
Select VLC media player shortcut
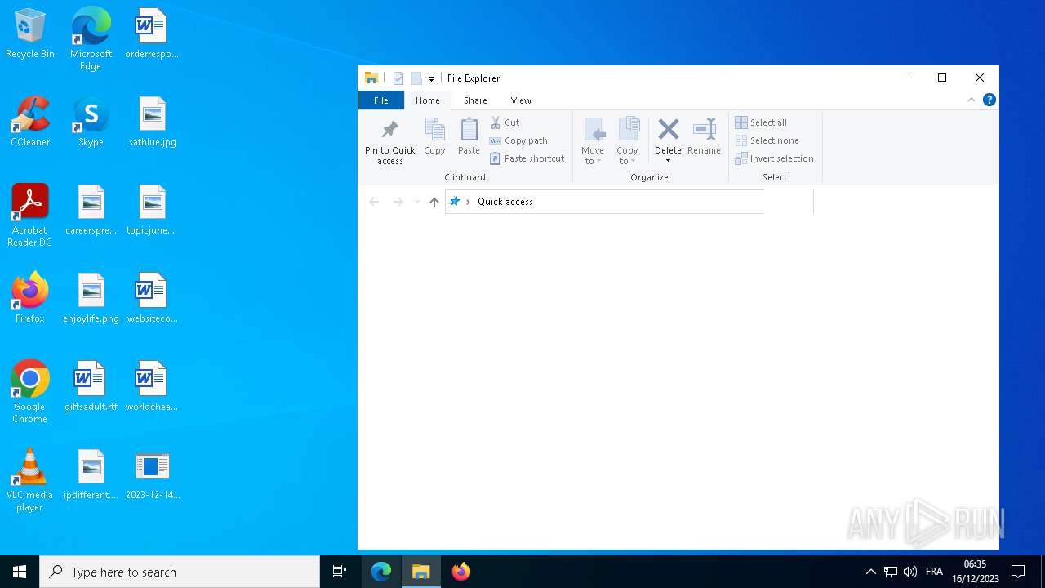tap(30, 480)
